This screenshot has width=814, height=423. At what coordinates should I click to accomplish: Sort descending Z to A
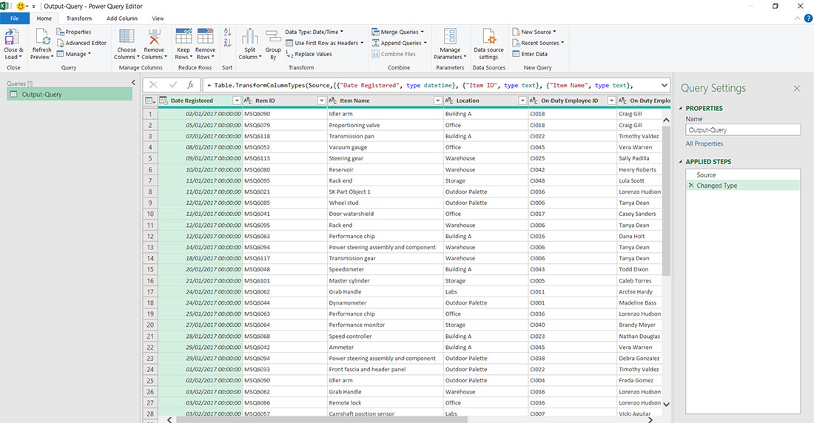pos(227,43)
